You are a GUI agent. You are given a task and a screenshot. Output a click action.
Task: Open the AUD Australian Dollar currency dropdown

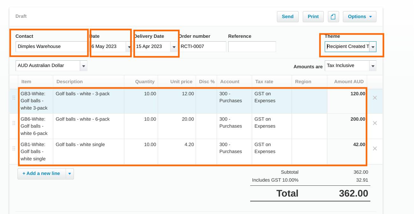84,66
